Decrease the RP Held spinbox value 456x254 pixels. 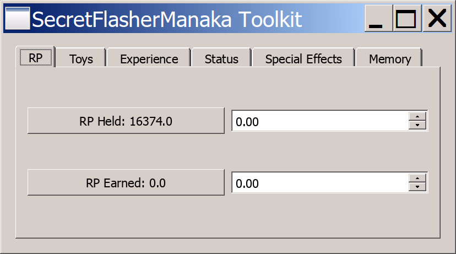point(417,125)
